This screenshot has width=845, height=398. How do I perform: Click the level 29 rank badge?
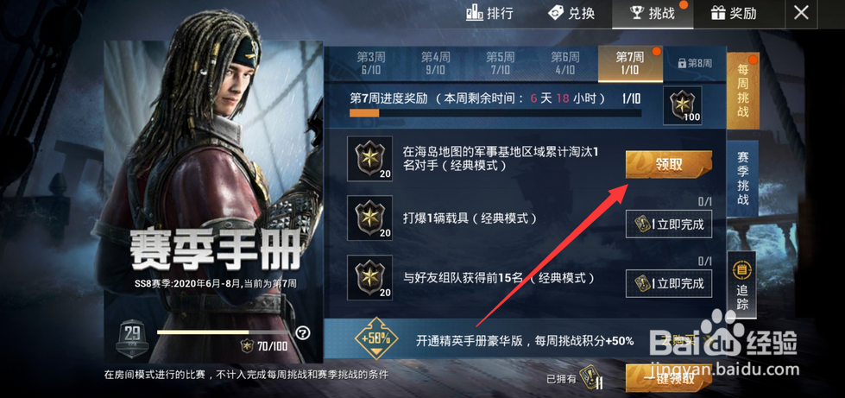[129, 338]
